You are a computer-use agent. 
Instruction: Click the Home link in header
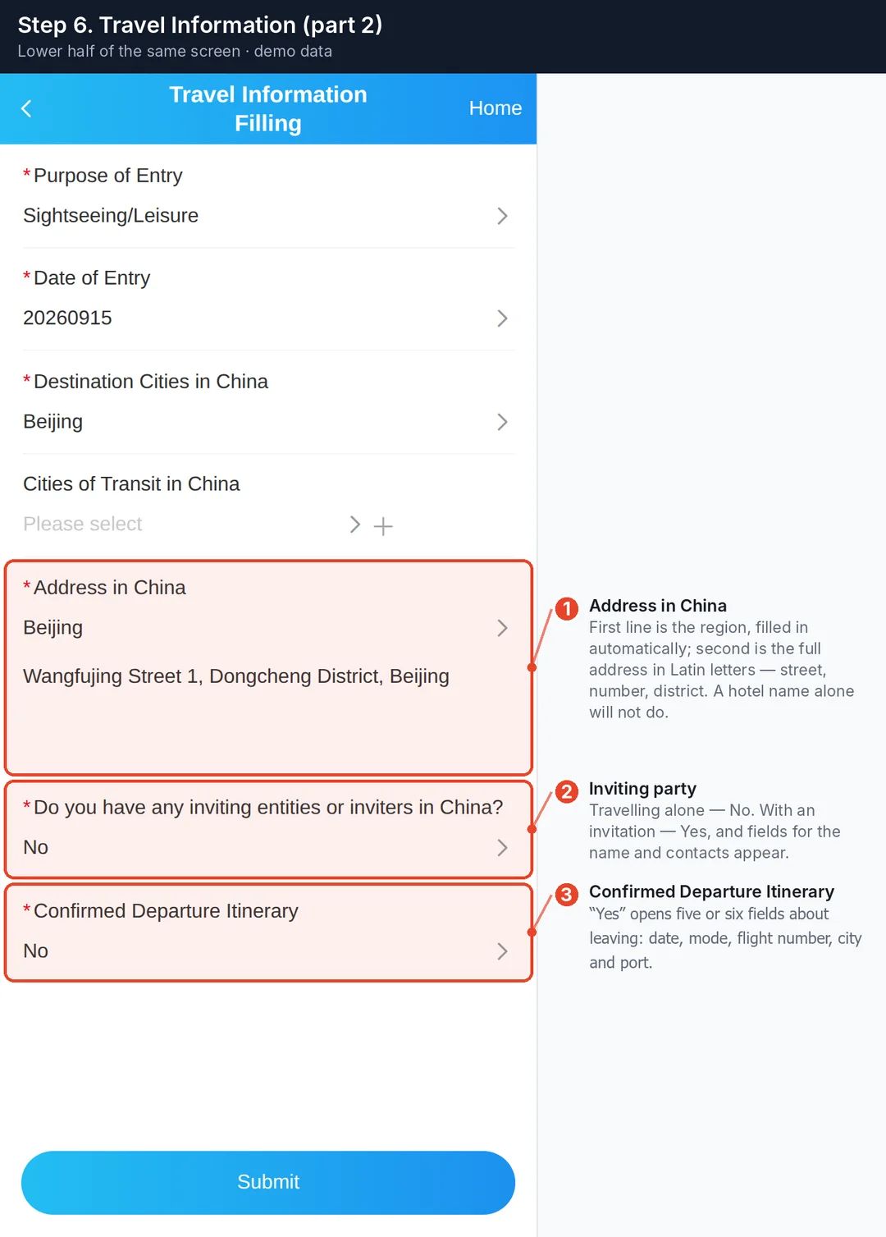496,108
